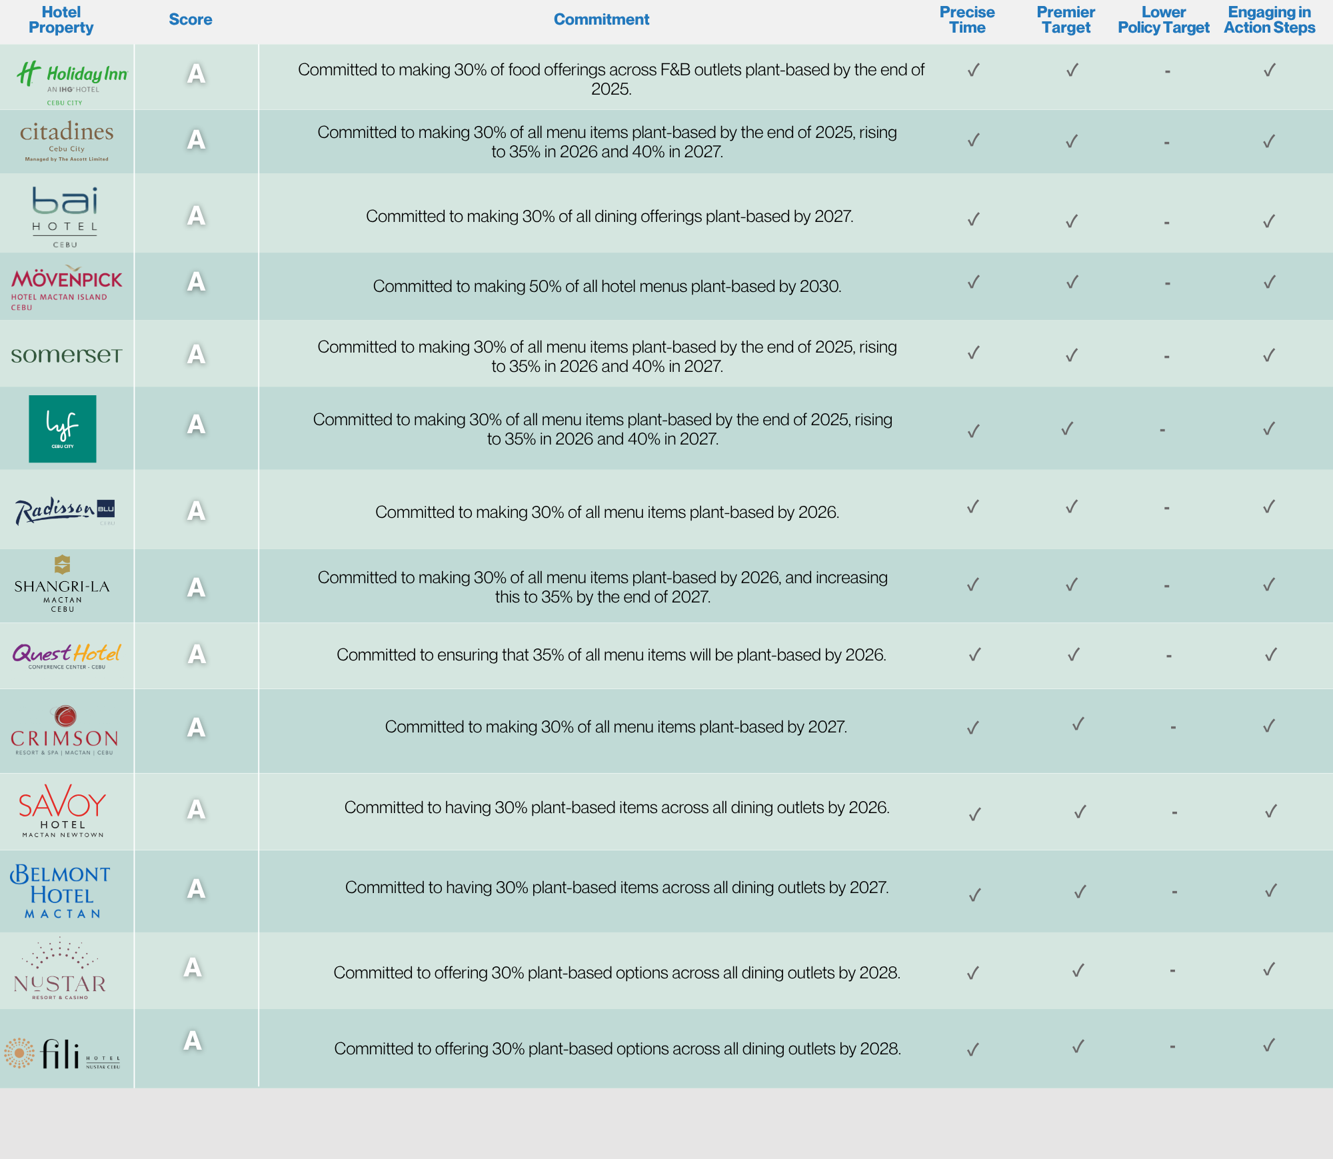This screenshot has width=1333, height=1159.
Task: Click the Commitment column header
Action: (x=601, y=20)
